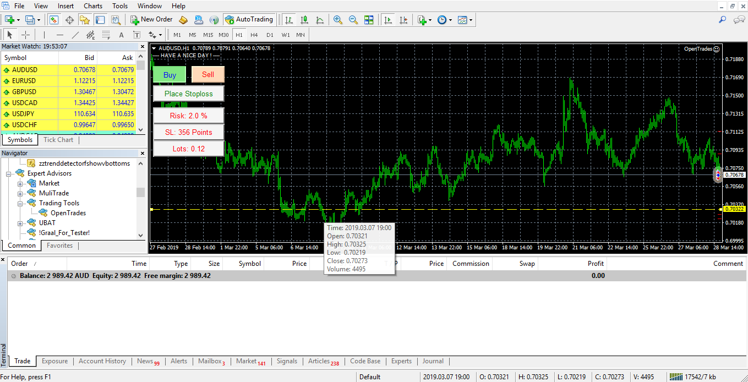Click the Zoom Out magnifier icon
This screenshot has width=748, height=382.
(x=353, y=20)
